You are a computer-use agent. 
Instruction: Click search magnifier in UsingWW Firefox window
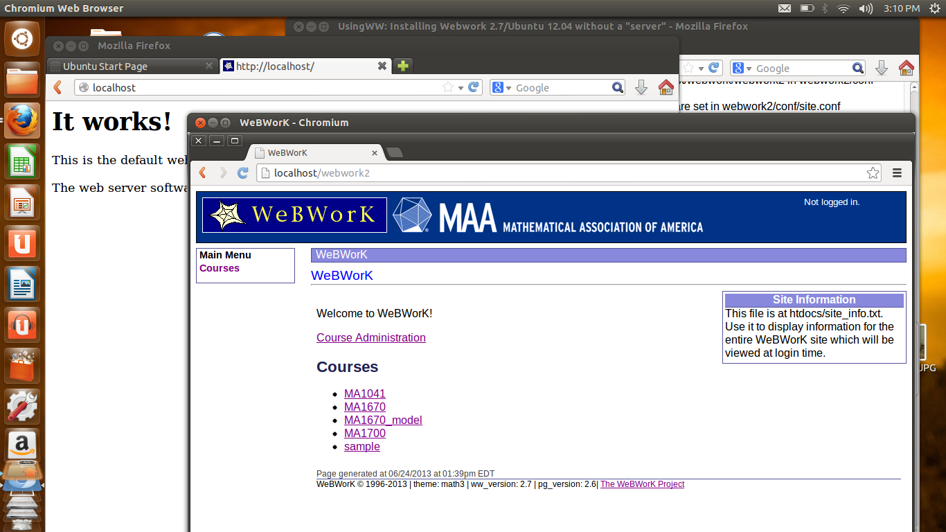point(858,68)
